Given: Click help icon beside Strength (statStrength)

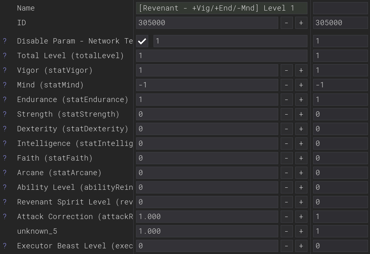Looking at the screenshot, I should [5, 114].
